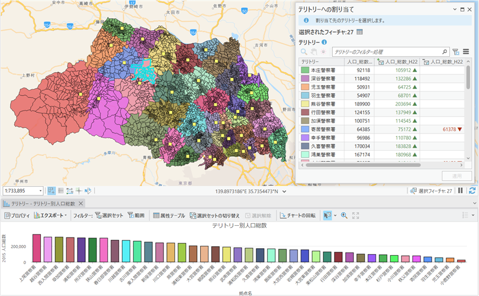Toggle the 範囲 extent filter
Screen dimensions: 479x296
pos(136,216)
